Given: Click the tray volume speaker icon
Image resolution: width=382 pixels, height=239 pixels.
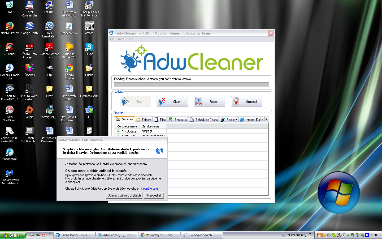Looking at the screenshot, I should click(x=352, y=235).
